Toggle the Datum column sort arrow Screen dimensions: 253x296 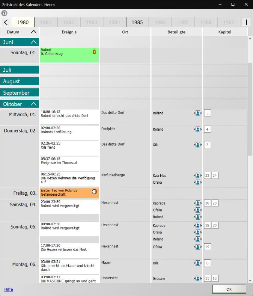(x=34, y=32)
